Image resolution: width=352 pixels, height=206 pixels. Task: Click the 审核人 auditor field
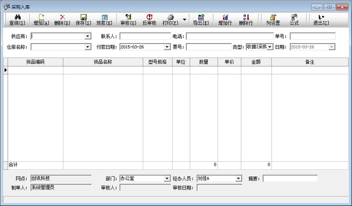tap(145, 188)
